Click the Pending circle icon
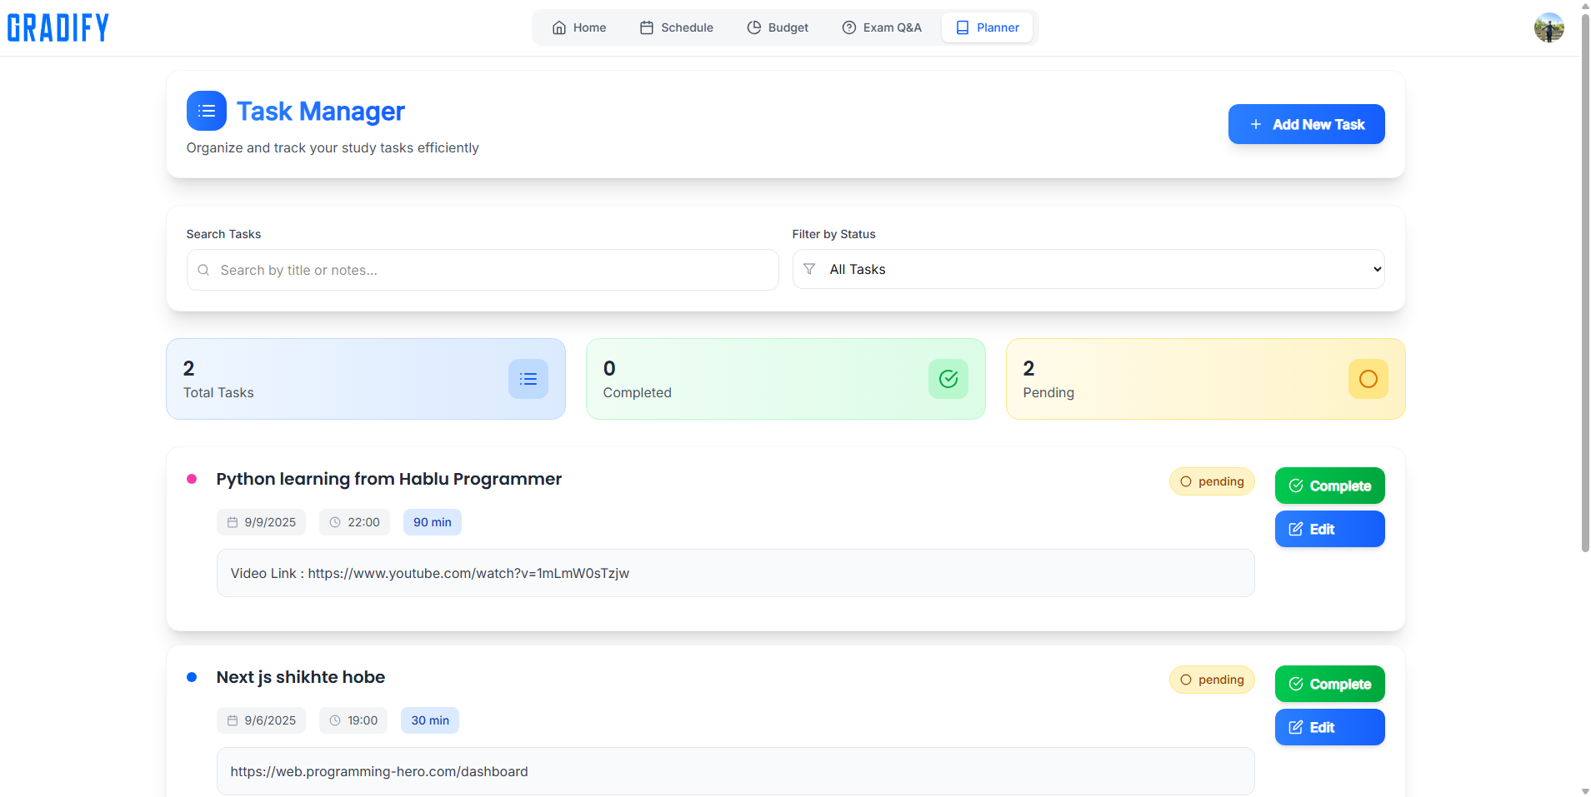 [x=1368, y=379]
